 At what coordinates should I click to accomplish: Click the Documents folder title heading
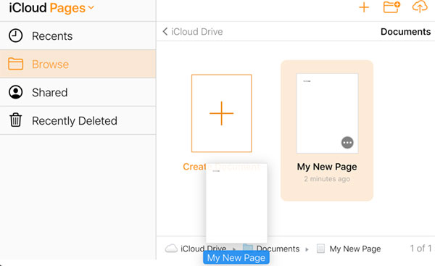pos(405,32)
